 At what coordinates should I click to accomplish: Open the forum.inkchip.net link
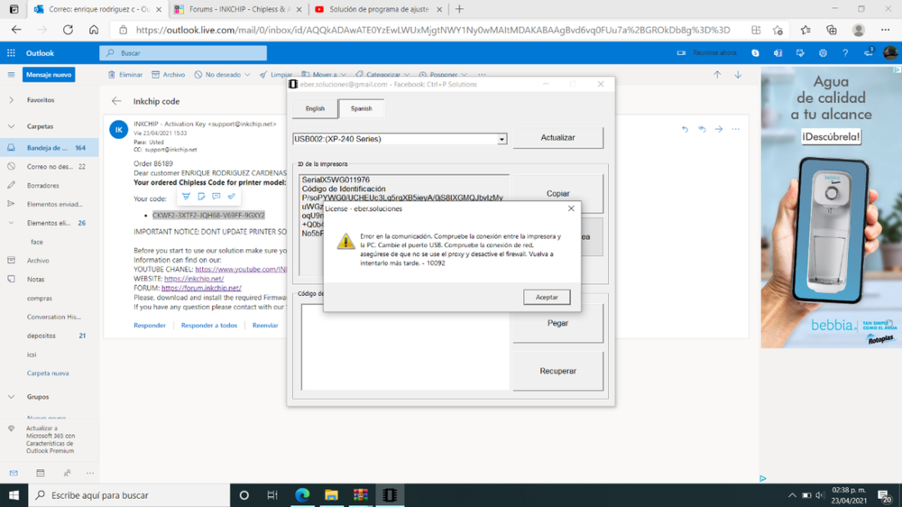pos(201,288)
